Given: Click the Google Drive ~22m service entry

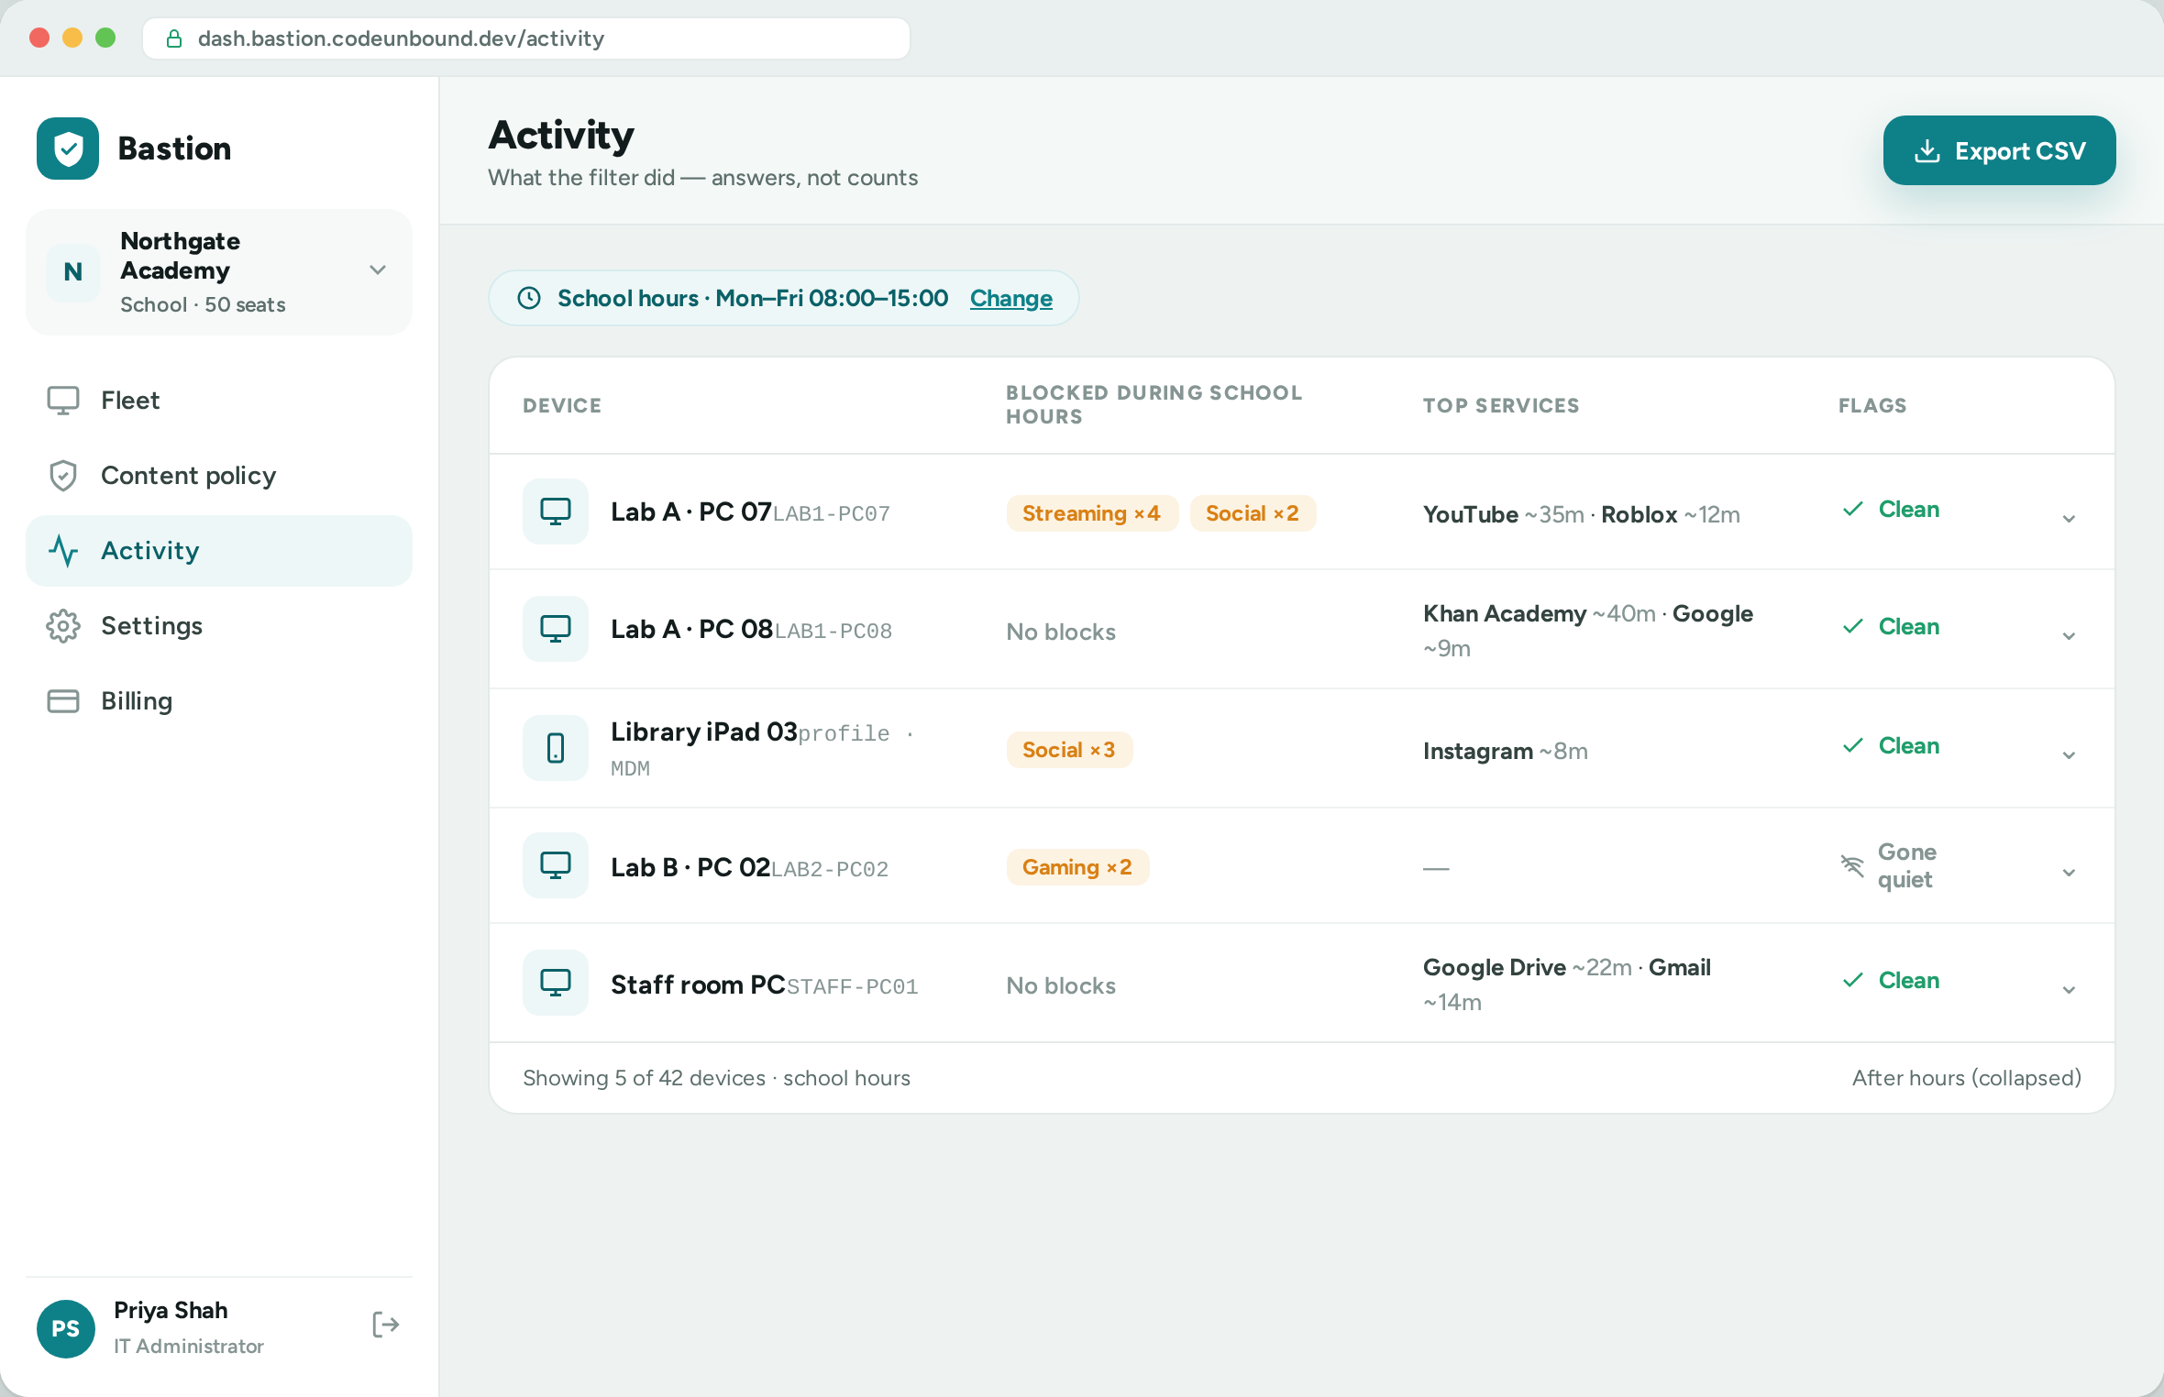Looking at the screenshot, I should click(1528, 967).
